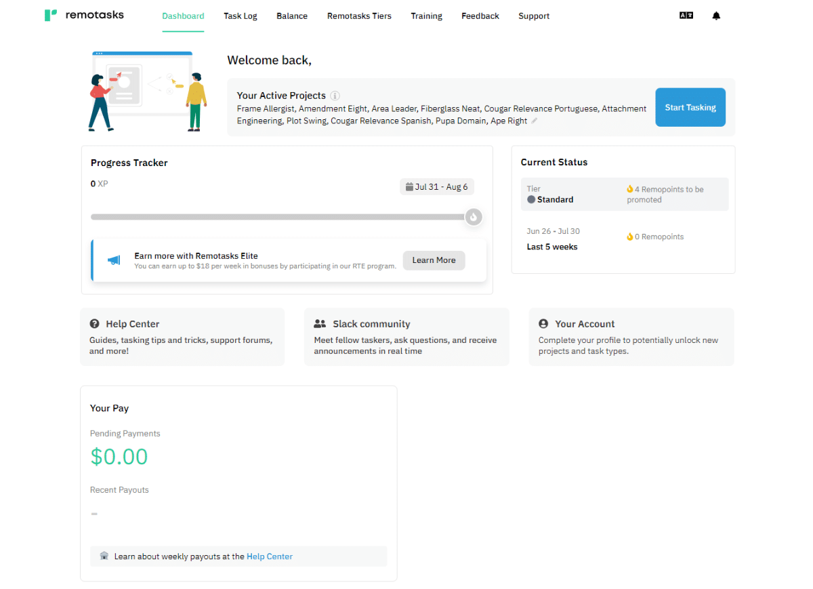Click the Pending Payments label

[x=125, y=434]
